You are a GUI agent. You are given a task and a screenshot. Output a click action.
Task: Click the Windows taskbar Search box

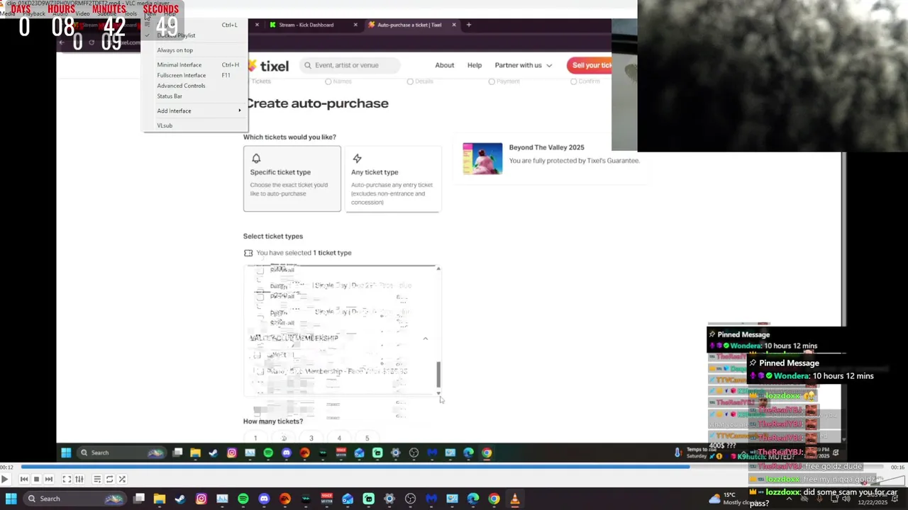click(75, 499)
